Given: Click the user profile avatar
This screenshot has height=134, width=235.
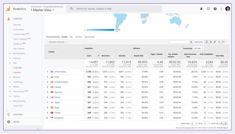Looking at the screenshot, I should point(227,9).
